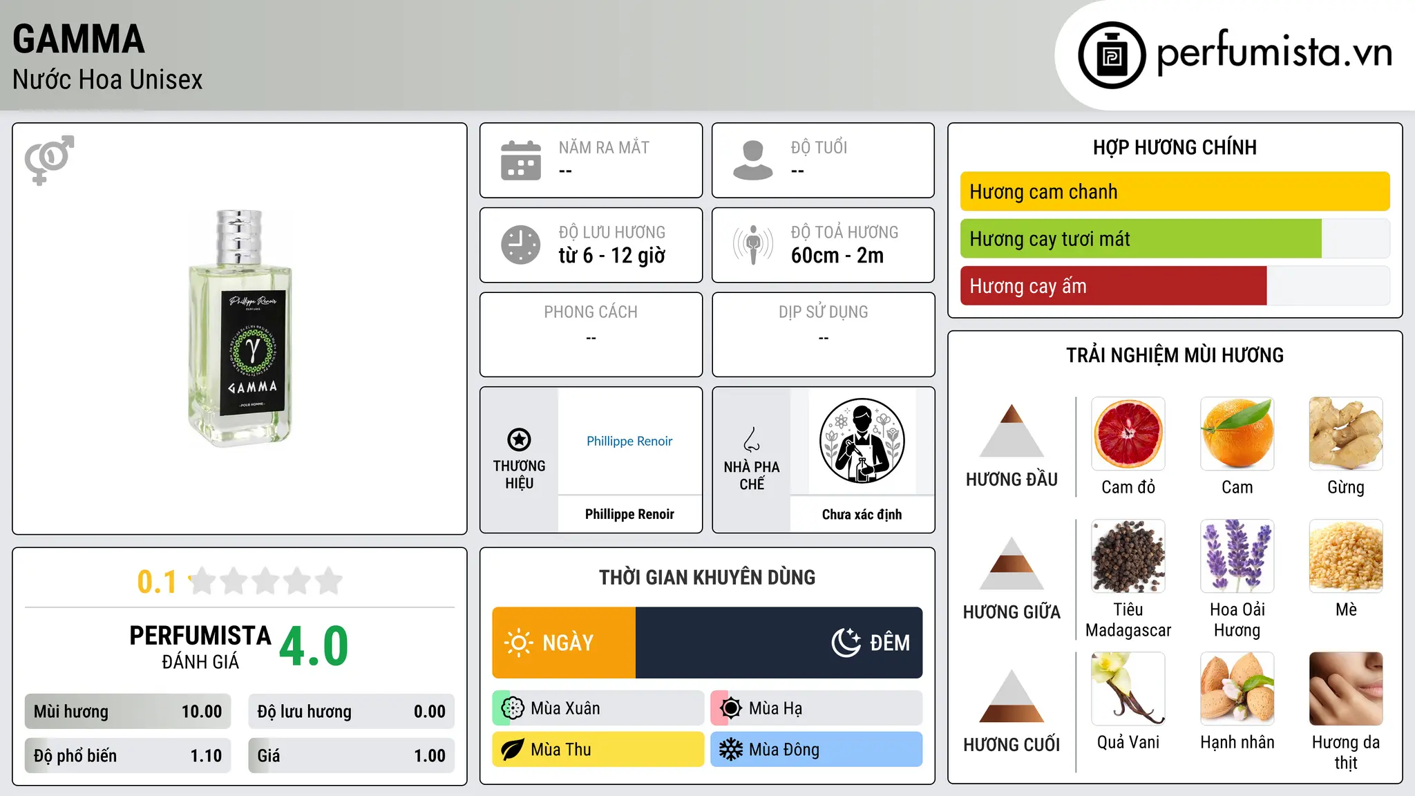Click the Perfumista rating score 4.0
The width and height of the screenshot is (1415, 796).
314,646
